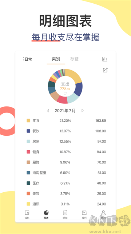Open the 通讯 category label
Image resolution: width=131 pixels, height=234 pixels.
36,204
